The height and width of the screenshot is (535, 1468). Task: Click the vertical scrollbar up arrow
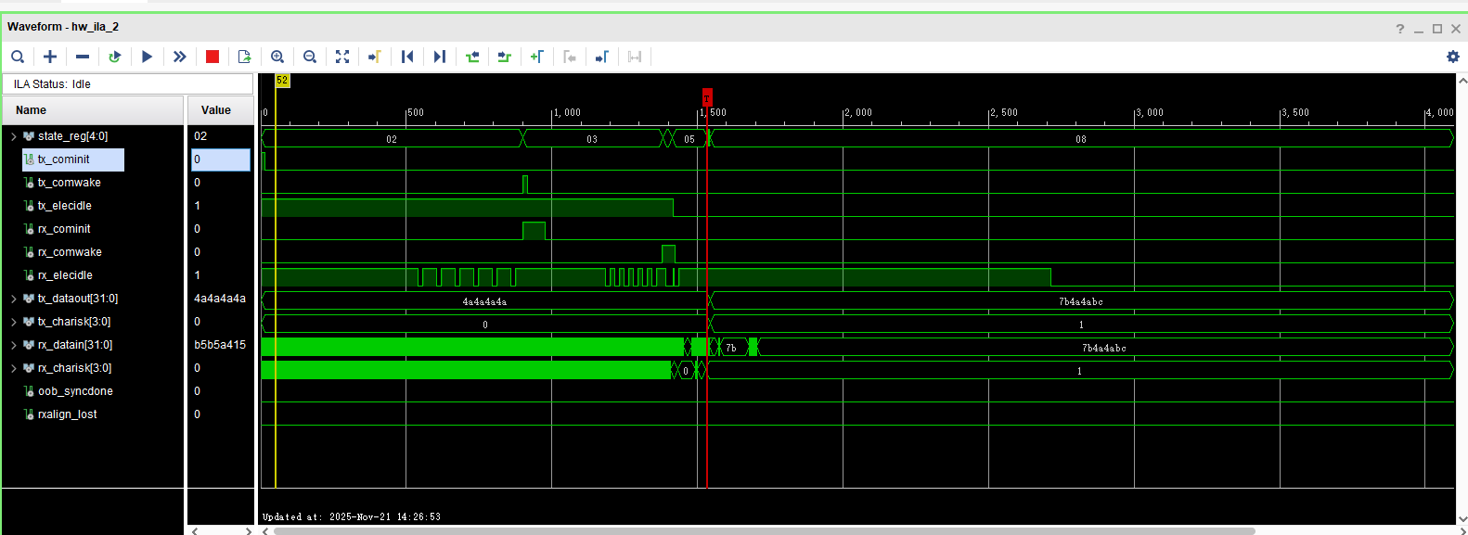click(x=1462, y=80)
